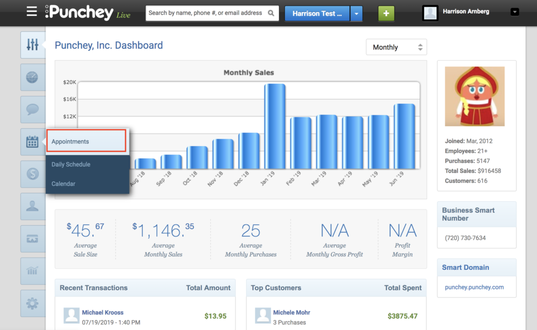
Task: Click the Total Sales: $916458 text
Action: point(472,171)
